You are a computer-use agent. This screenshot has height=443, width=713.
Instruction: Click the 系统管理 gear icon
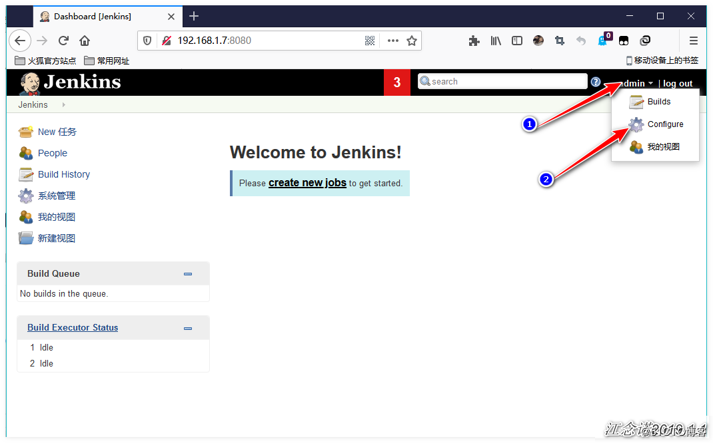25,196
